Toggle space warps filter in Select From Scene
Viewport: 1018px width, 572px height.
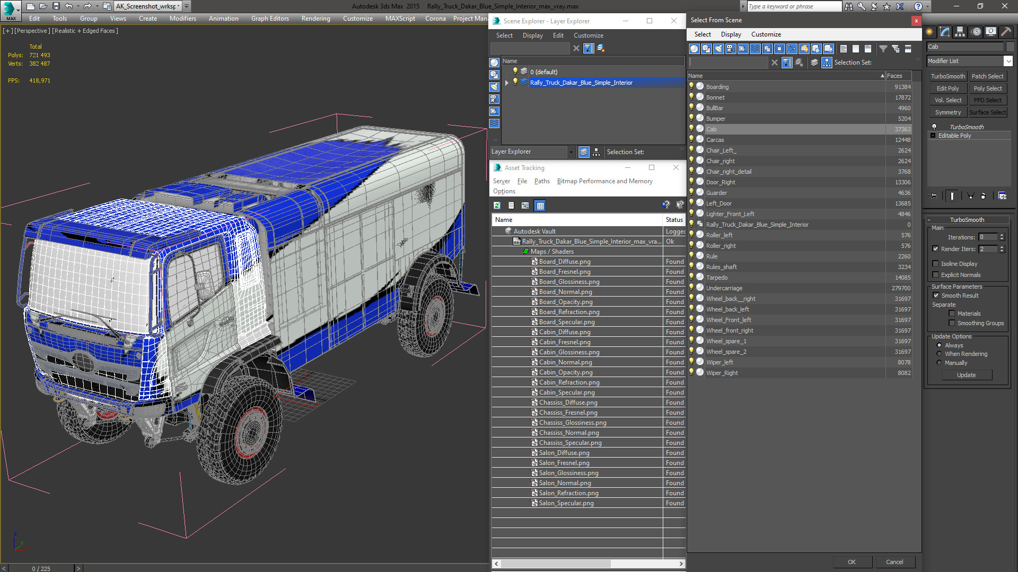pos(755,49)
